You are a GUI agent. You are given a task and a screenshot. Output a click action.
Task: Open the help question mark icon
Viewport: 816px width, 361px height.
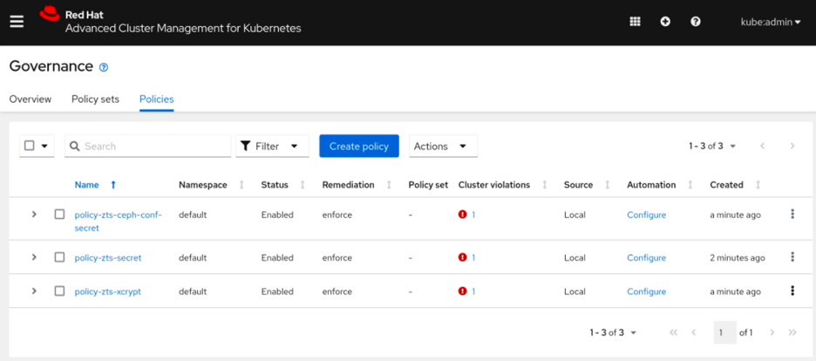pos(696,22)
